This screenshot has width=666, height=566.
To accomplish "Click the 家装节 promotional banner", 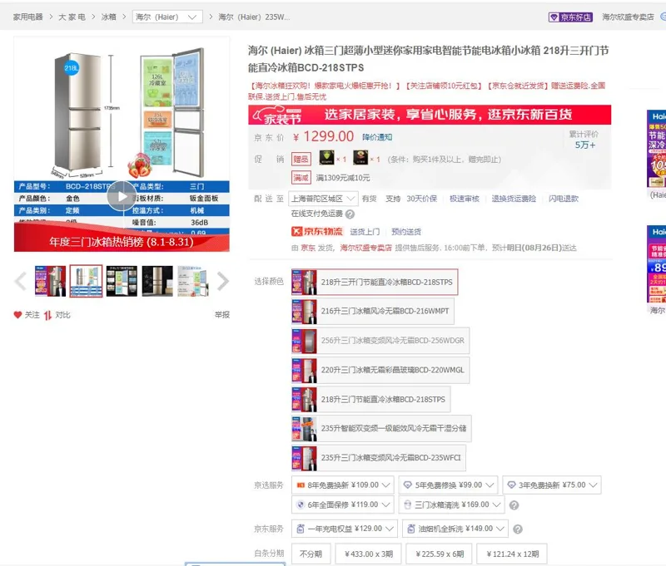I will (430, 115).
